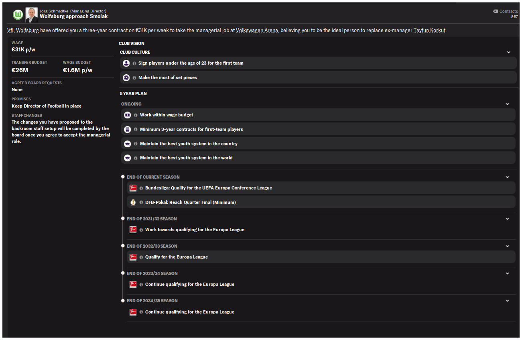
Task: Select Continue qualifying row under 2034/35 season
Action: pos(321,312)
